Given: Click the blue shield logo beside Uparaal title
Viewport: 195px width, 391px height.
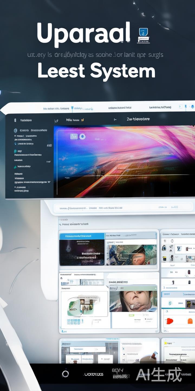Looking at the screenshot, I should pyautogui.click(x=143, y=35).
